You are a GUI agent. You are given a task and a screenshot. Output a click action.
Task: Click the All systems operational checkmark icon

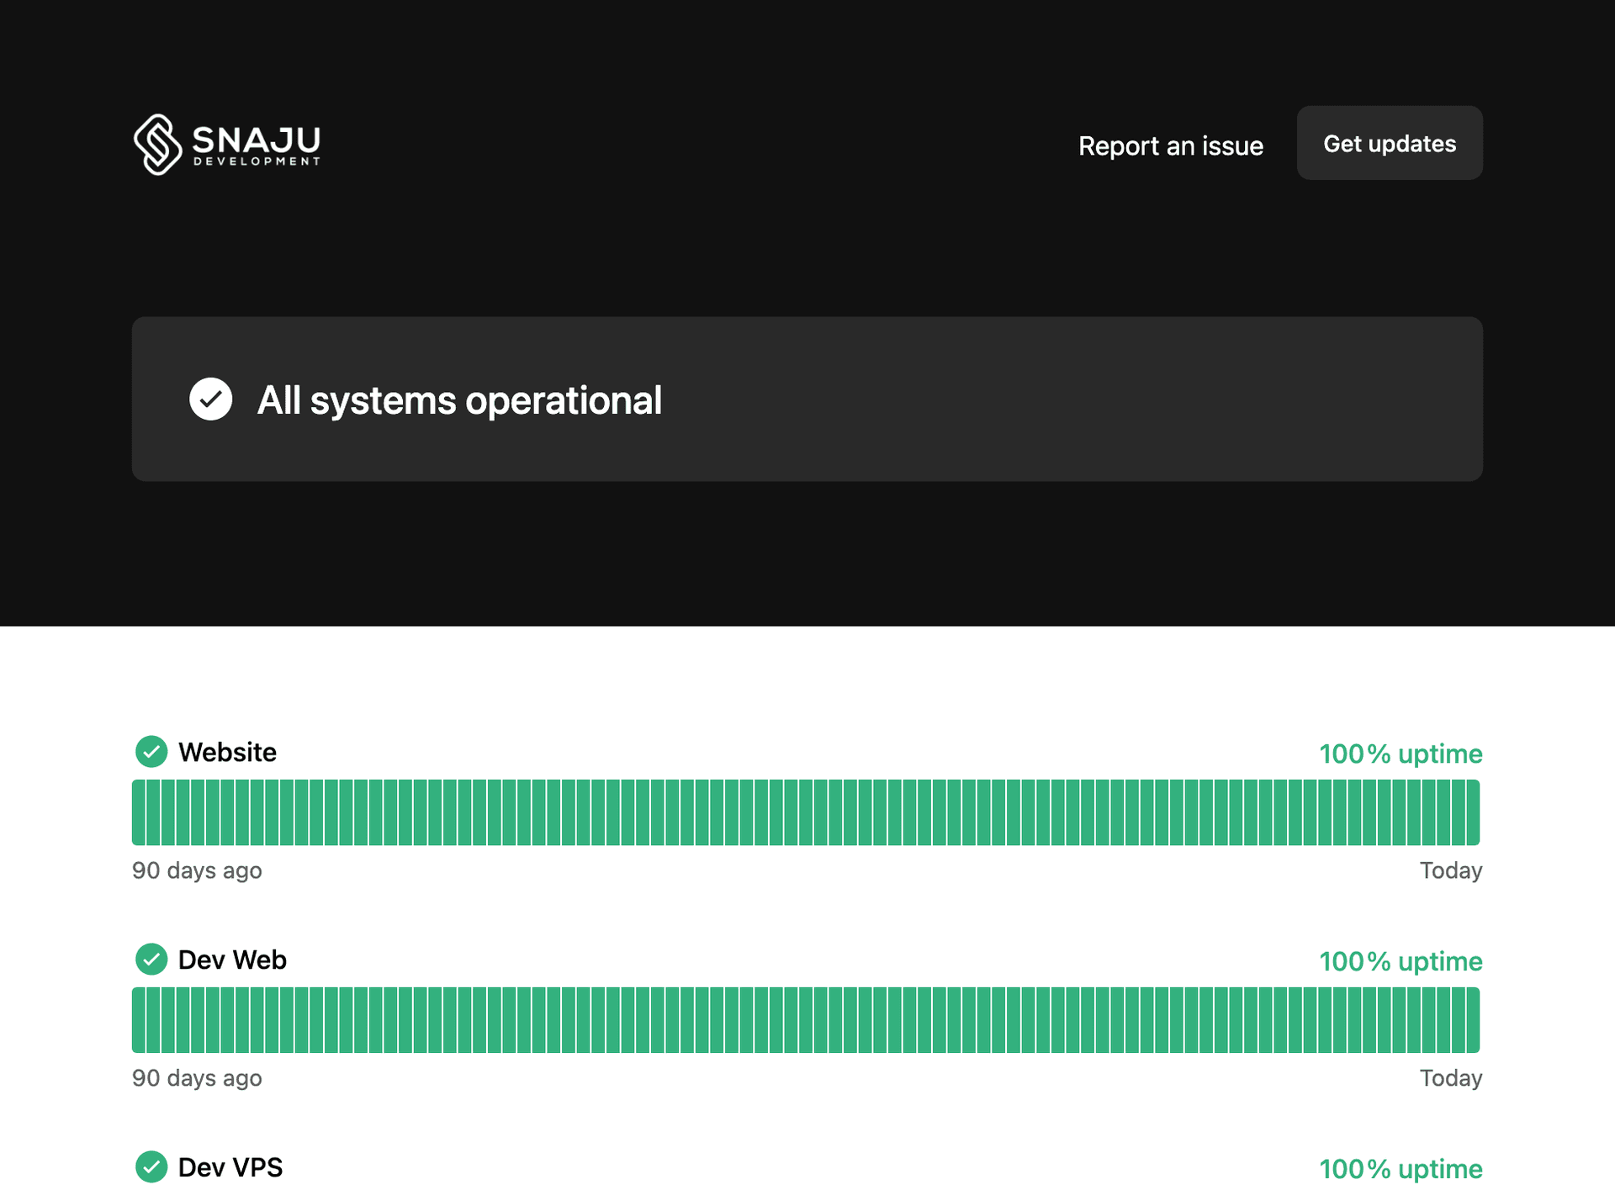(211, 399)
